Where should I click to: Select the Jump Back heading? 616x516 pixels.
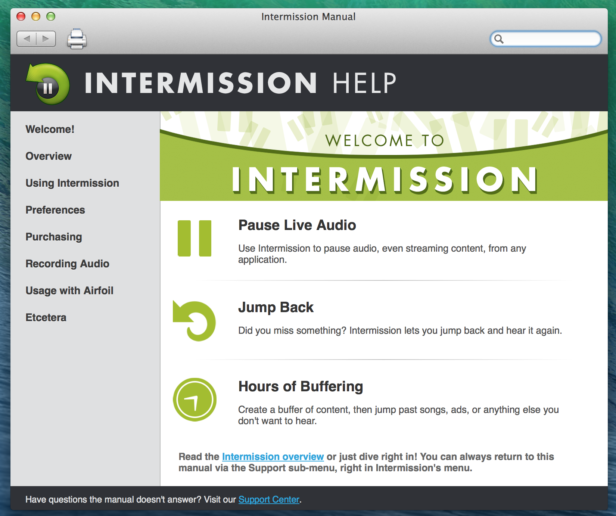(x=276, y=307)
